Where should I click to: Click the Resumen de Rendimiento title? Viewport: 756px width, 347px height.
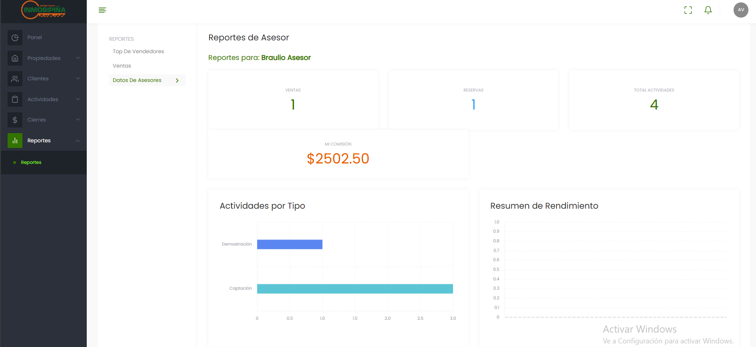pos(544,206)
